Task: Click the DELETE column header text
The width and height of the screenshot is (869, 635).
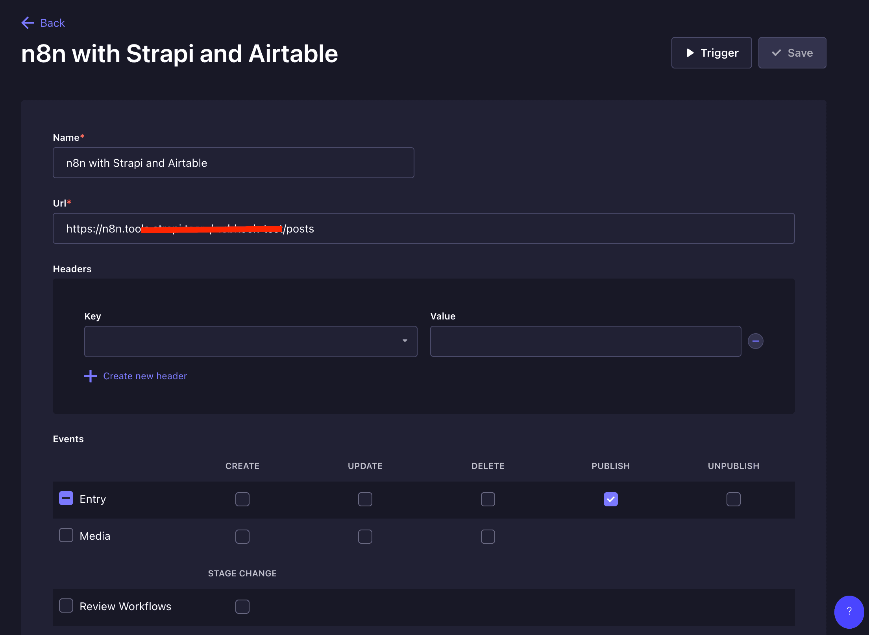Action: 488,466
